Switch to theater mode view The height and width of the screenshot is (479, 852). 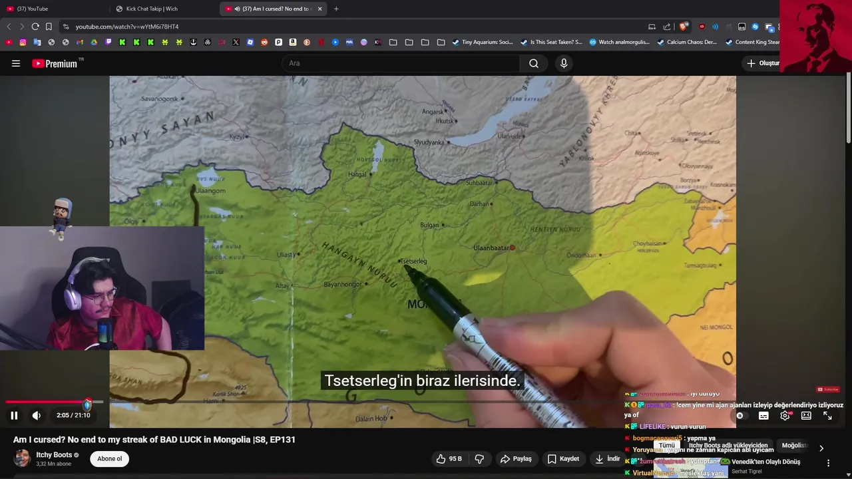806,415
